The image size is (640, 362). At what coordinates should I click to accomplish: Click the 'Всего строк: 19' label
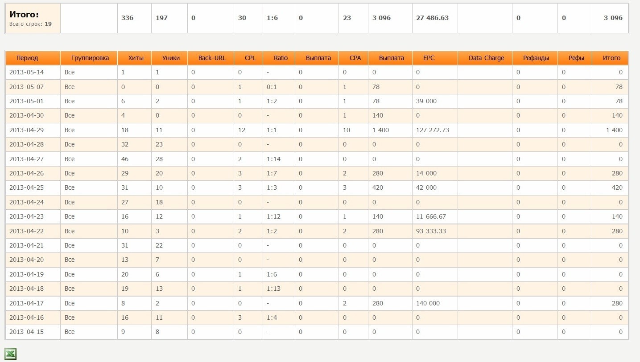click(30, 24)
